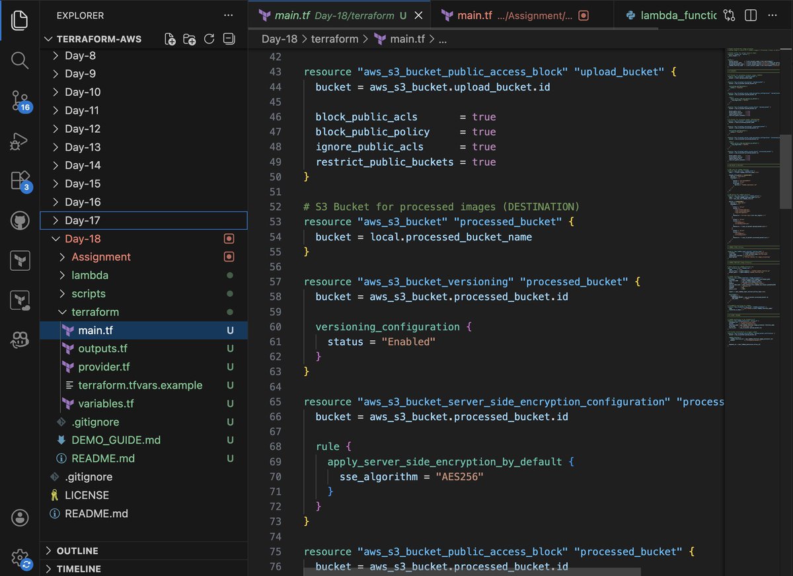The width and height of the screenshot is (793, 576).
Task: Open the Search view in activity bar
Action: [x=20, y=60]
